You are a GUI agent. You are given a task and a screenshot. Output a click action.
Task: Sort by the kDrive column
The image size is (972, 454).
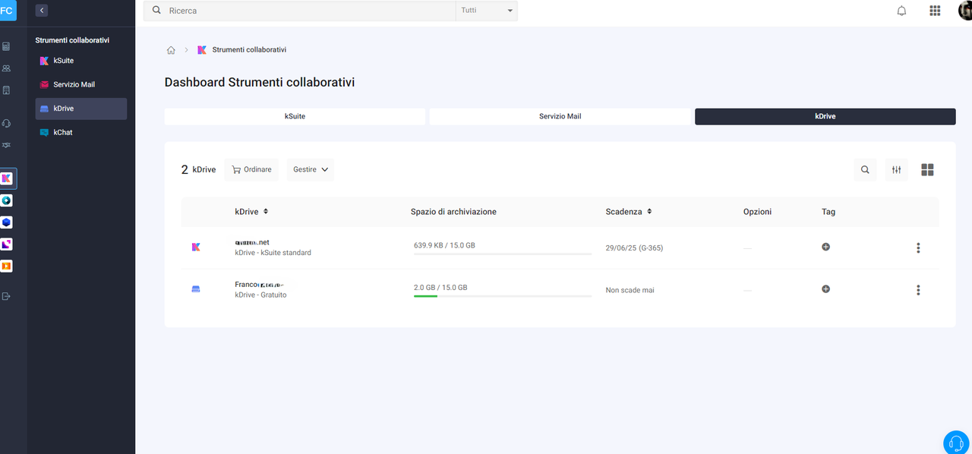[x=251, y=212]
